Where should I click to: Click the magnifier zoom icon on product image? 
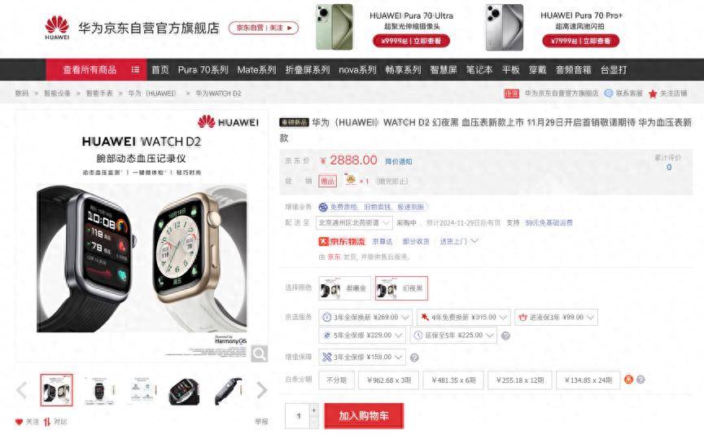tap(260, 353)
